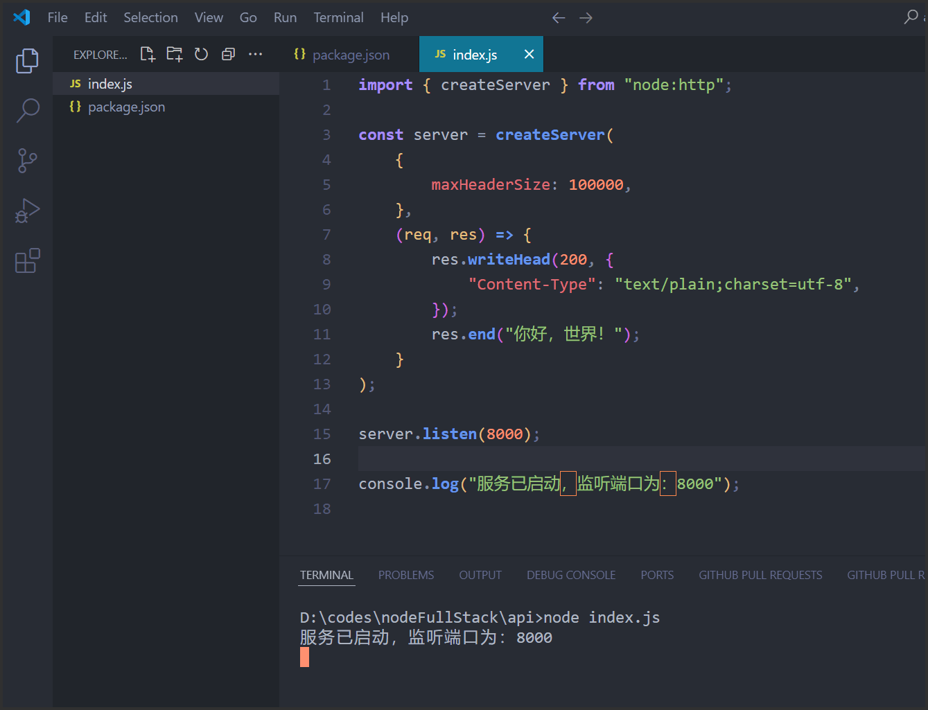Go forward with the right arrow
This screenshot has height=710, width=928.
(x=586, y=17)
